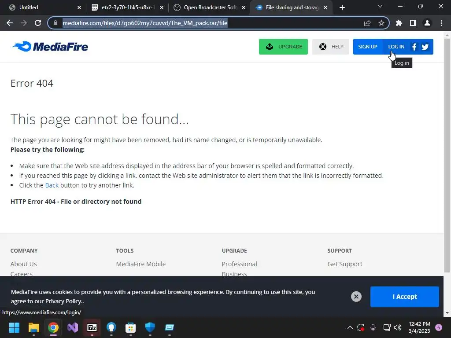
Task: Switch to Open Broadcaster Software tab
Action: pyautogui.click(x=210, y=7)
